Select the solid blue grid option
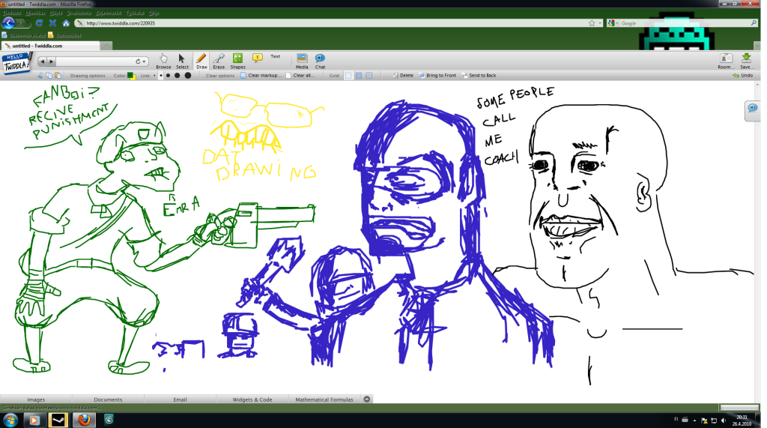 (x=359, y=76)
